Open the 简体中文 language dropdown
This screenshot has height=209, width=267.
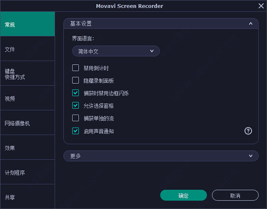tap(116, 51)
